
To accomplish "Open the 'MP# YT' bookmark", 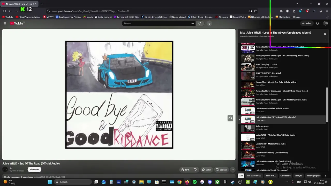I will pyautogui.click(x=48, y=17).
